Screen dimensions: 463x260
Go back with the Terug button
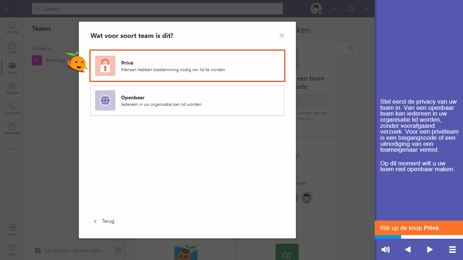click(104, 221)
